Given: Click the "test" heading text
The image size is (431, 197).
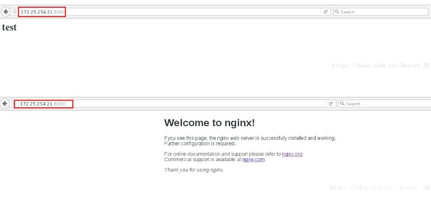Looking at the screenshot, I should point(9,27).
